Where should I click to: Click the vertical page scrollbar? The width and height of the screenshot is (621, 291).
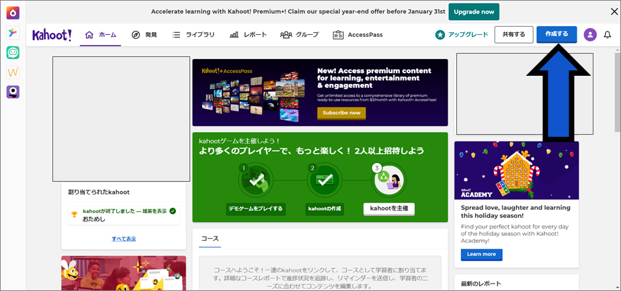click(618, 92)
